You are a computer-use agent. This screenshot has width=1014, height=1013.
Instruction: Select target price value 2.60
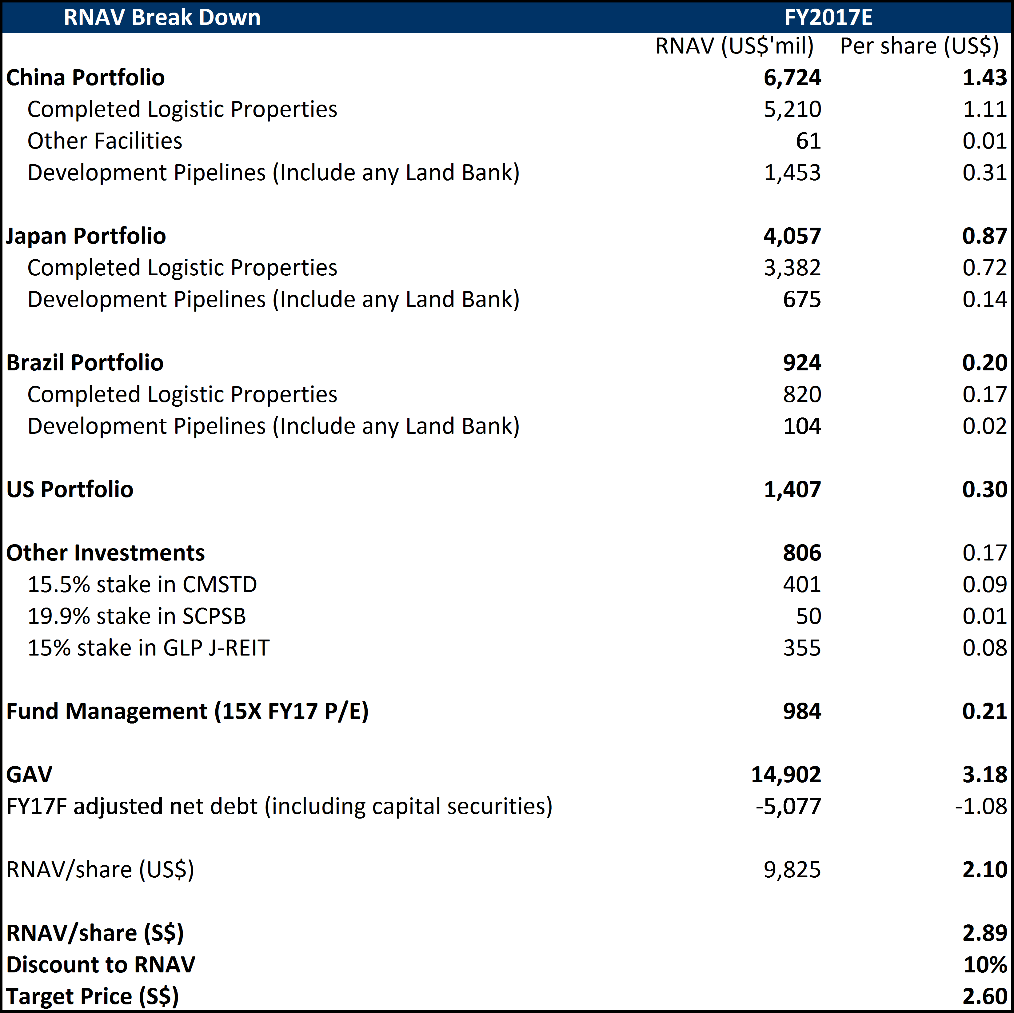click(x=984, y=996)
